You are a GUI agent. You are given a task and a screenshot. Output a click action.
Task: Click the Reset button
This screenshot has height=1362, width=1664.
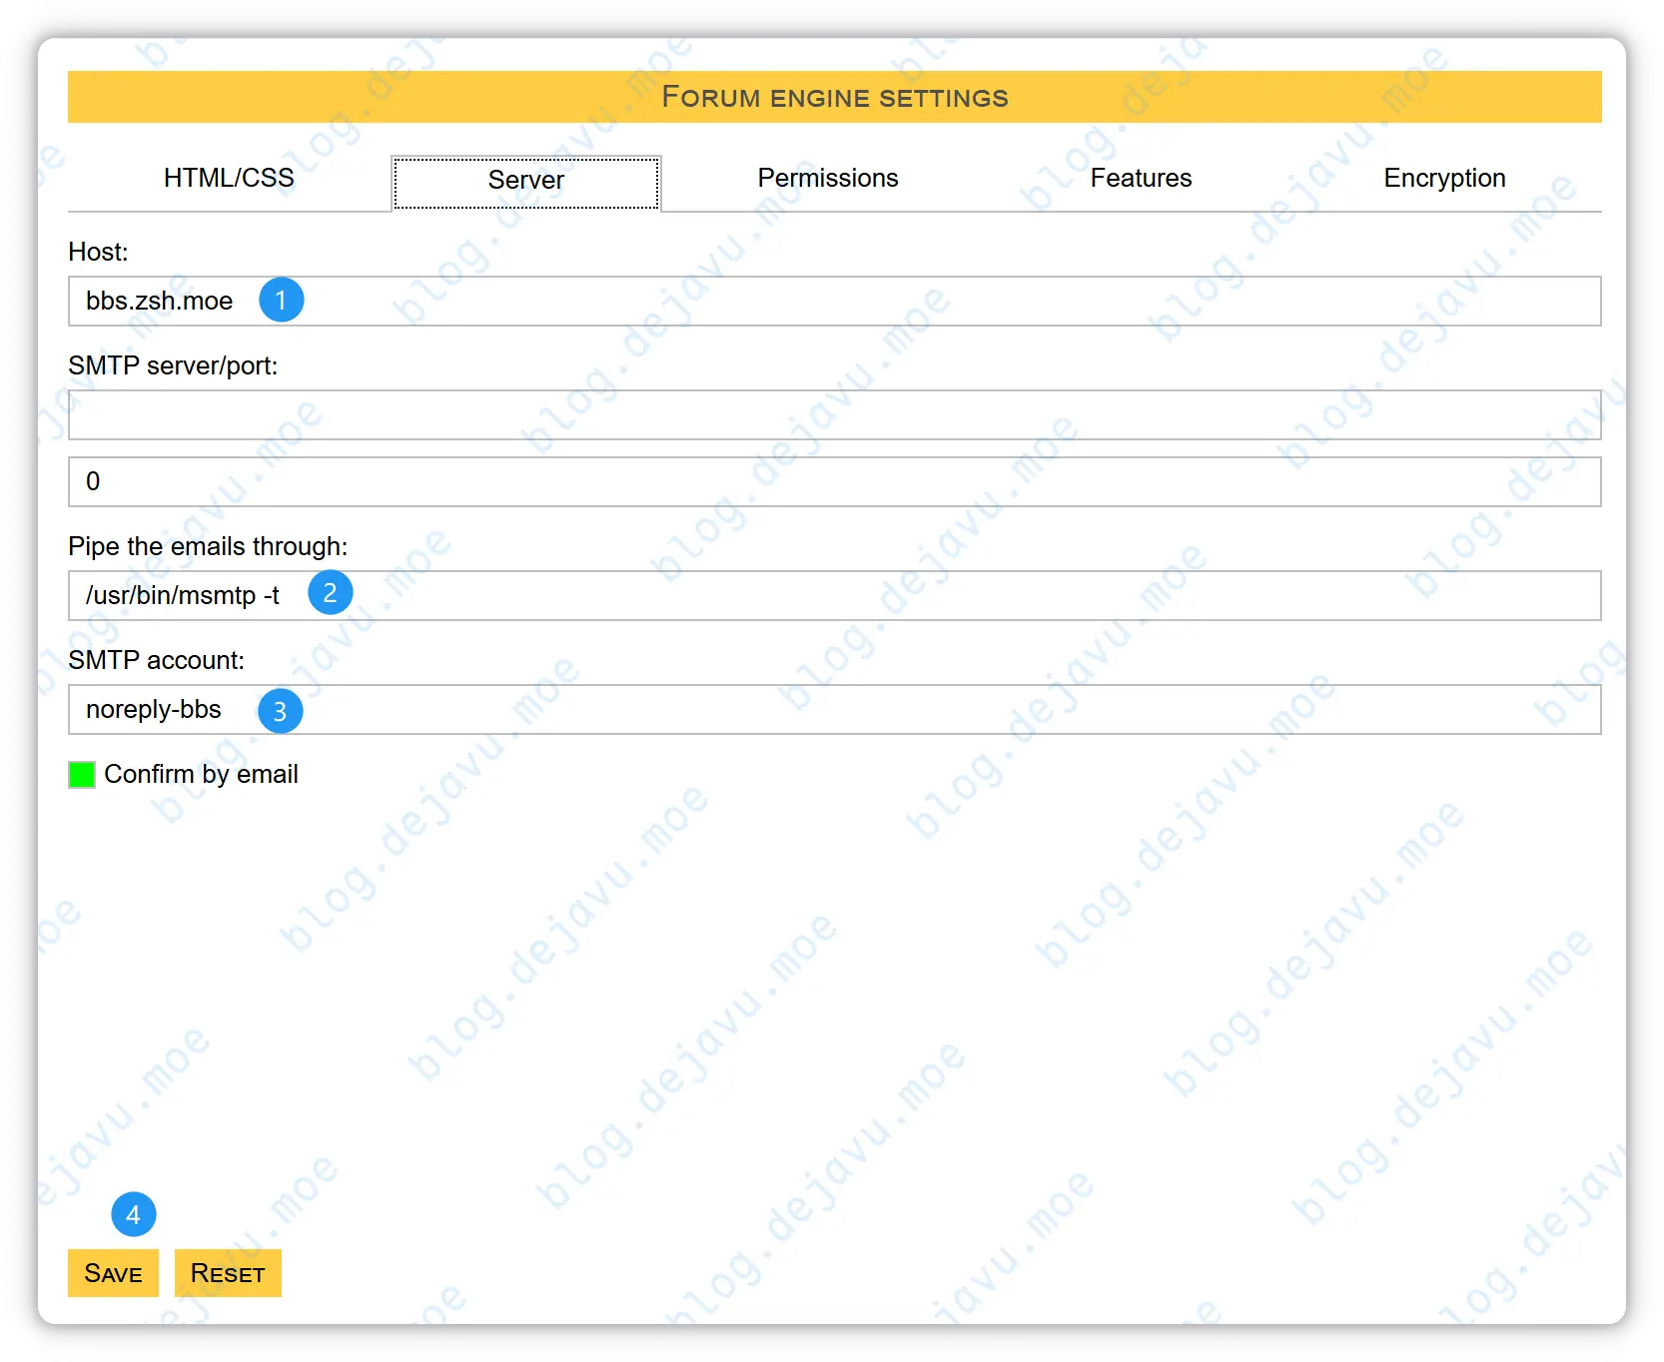point(228,1273)
